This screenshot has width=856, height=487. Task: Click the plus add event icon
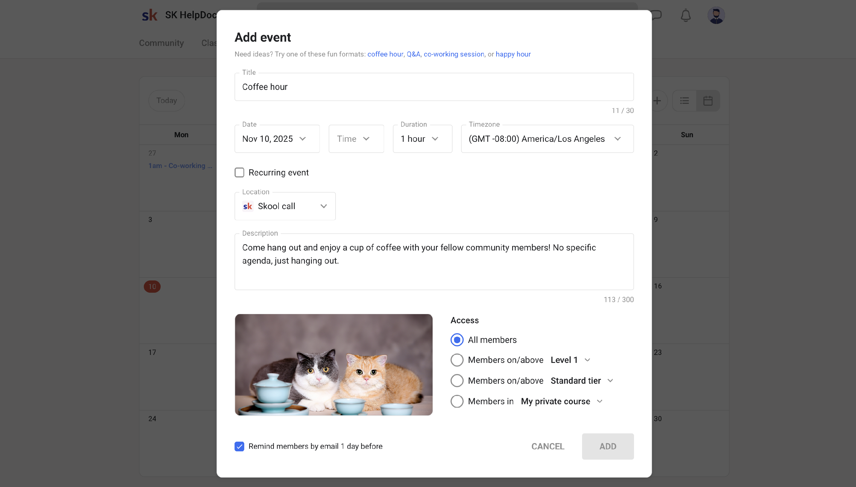tap(658, 101)
